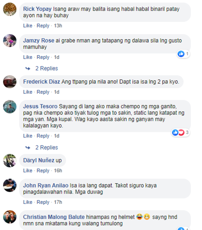Viewport: 202px width, 230px height.
Task: Click Frederick Diaz's avatar image
Action: pos(10,82)
